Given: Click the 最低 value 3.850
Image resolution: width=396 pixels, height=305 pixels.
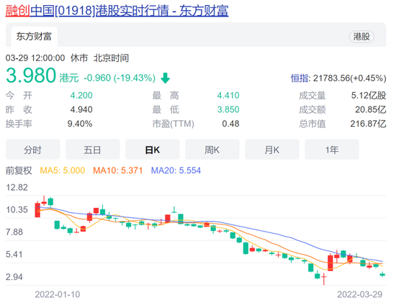Looking at the screenshot, I should 228,109.
